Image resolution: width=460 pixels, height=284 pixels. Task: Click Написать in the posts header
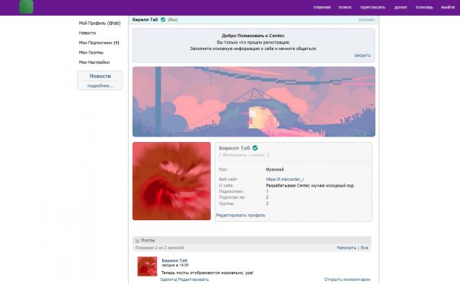(347, 248)
